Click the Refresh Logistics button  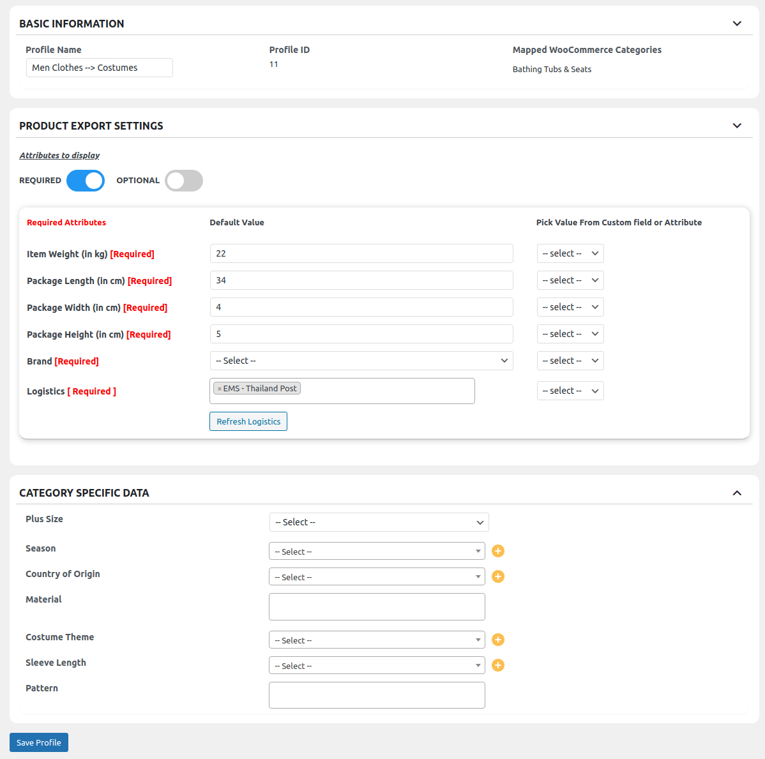(248, 421)
